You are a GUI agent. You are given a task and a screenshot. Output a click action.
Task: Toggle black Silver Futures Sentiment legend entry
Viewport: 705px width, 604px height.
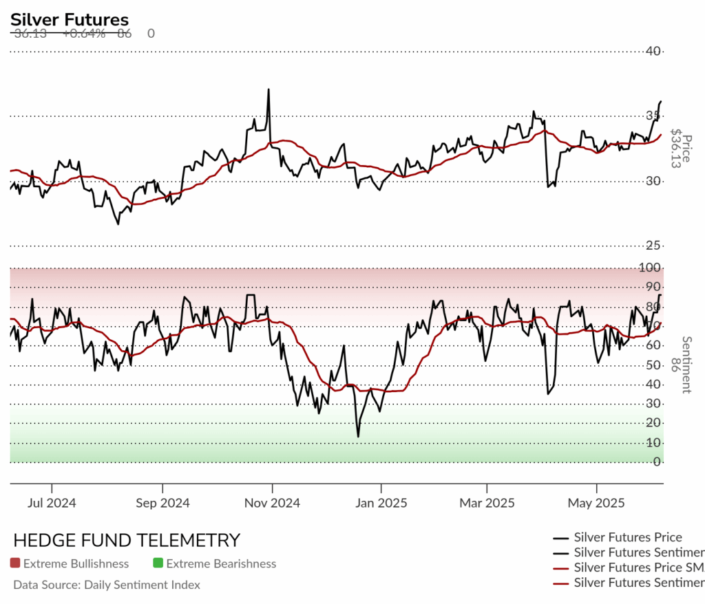pyautogui.click(x=629, y=553)
